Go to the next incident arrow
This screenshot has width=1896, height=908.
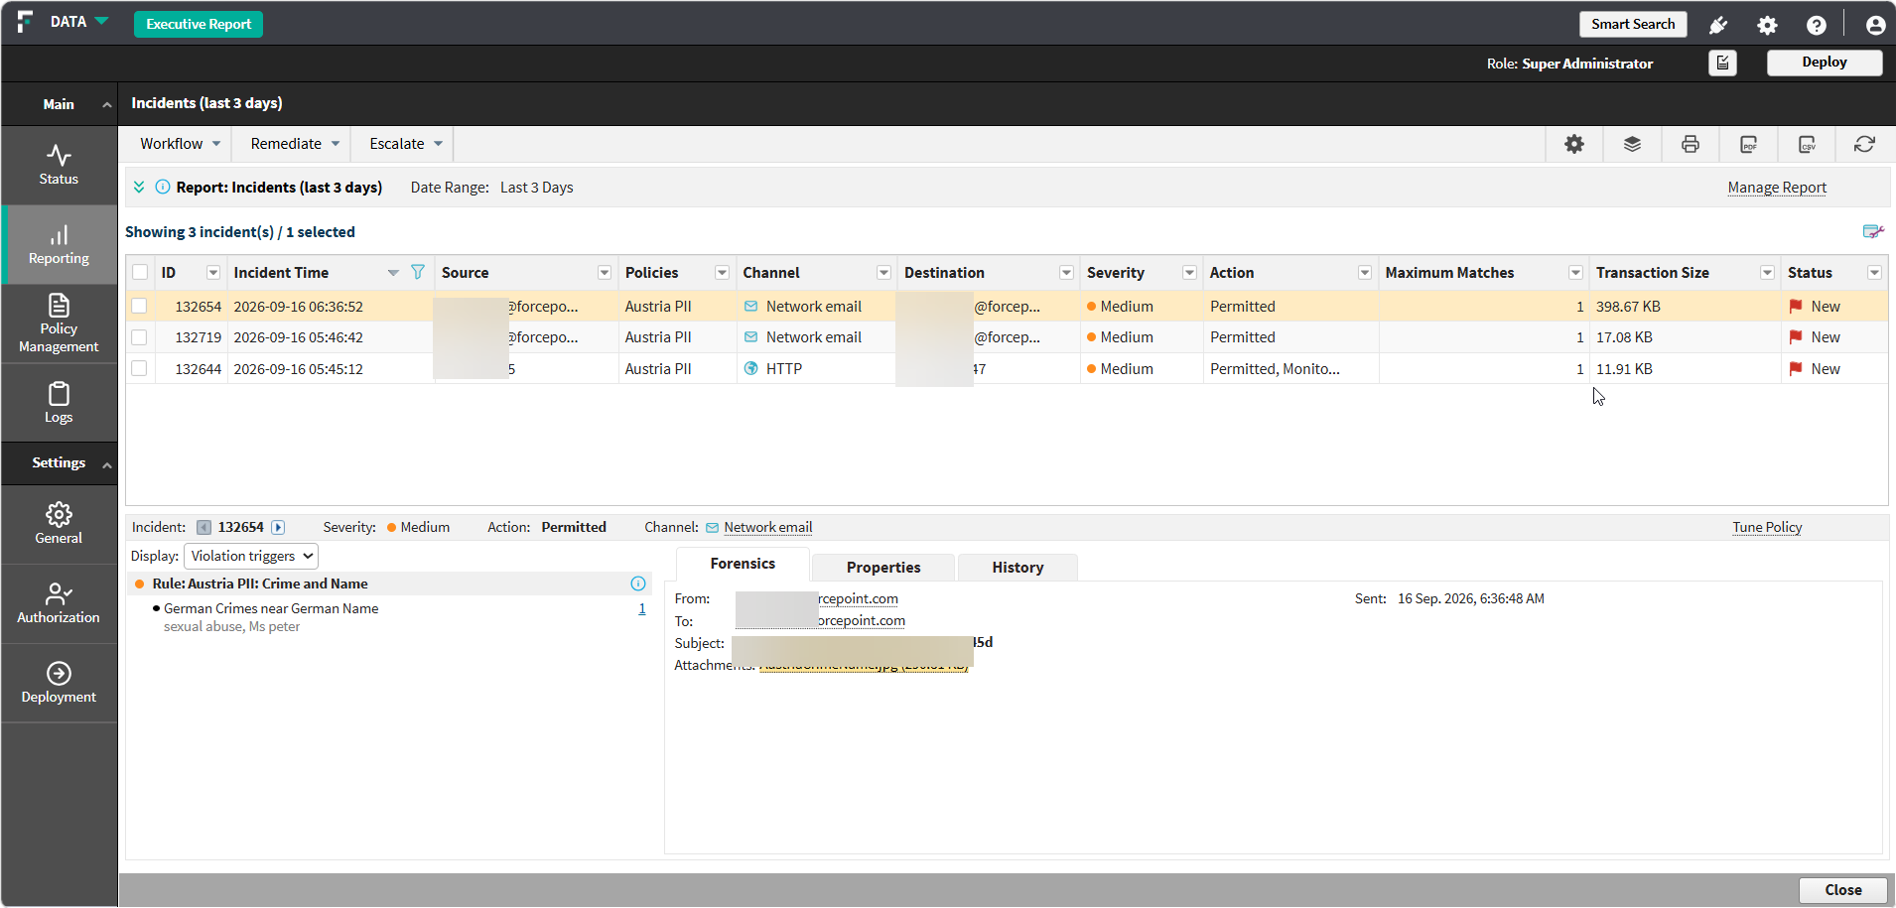tap(279, 527)
